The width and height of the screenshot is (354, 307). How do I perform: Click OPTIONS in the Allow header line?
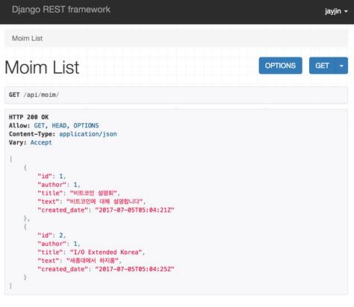click(86, 125)
